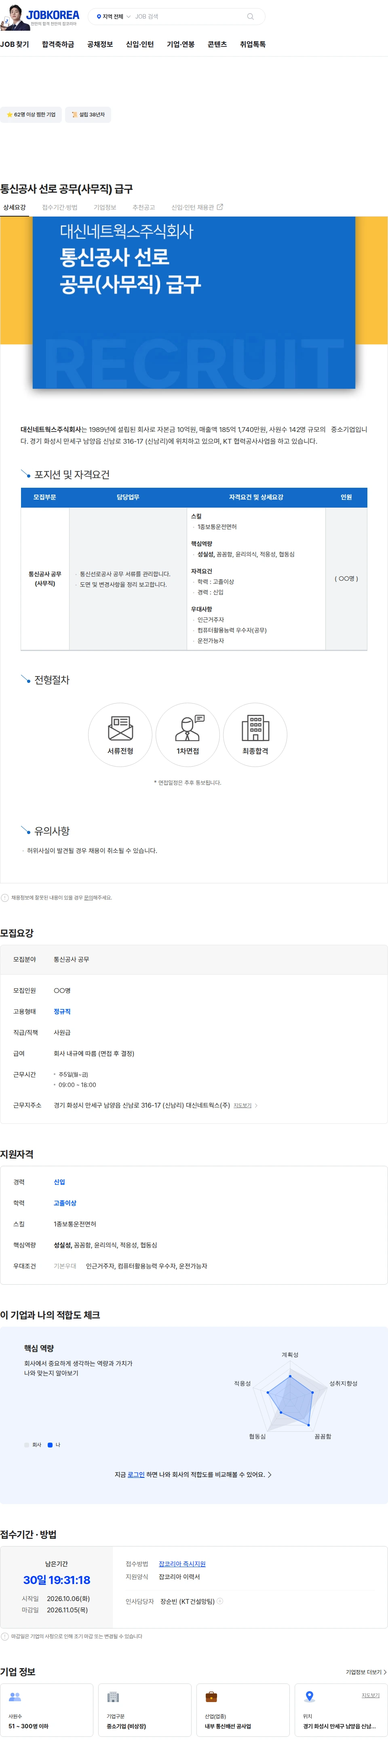Click the arrow after 비교해볼 수 있어요

pyautogui.click(x=270, y=1474)
